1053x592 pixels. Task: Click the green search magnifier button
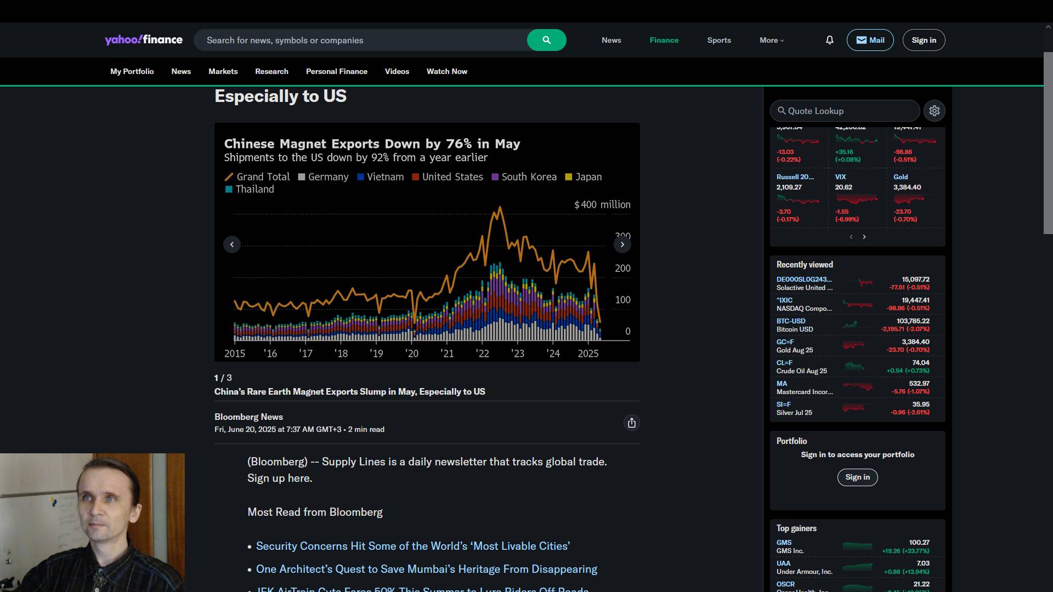[x=546, y=40]
